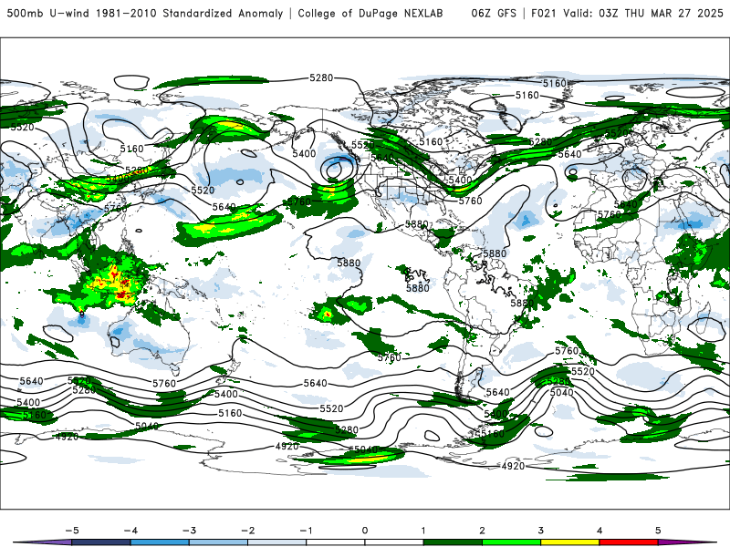Click the dark navy swatch between -5 and -4

(x=101, y=542)
